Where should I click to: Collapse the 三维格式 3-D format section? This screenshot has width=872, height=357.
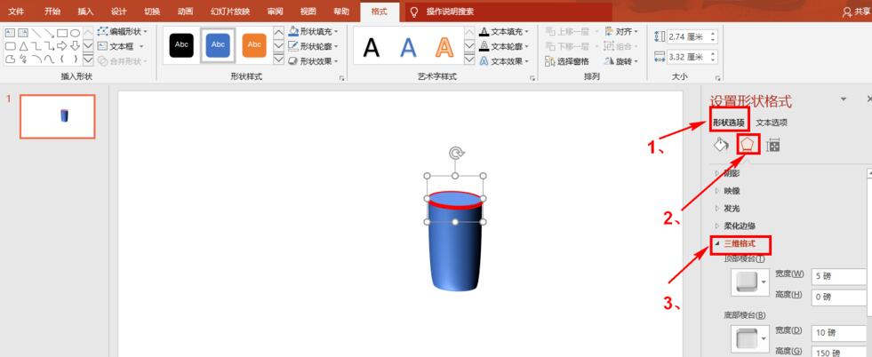(740, 243)
